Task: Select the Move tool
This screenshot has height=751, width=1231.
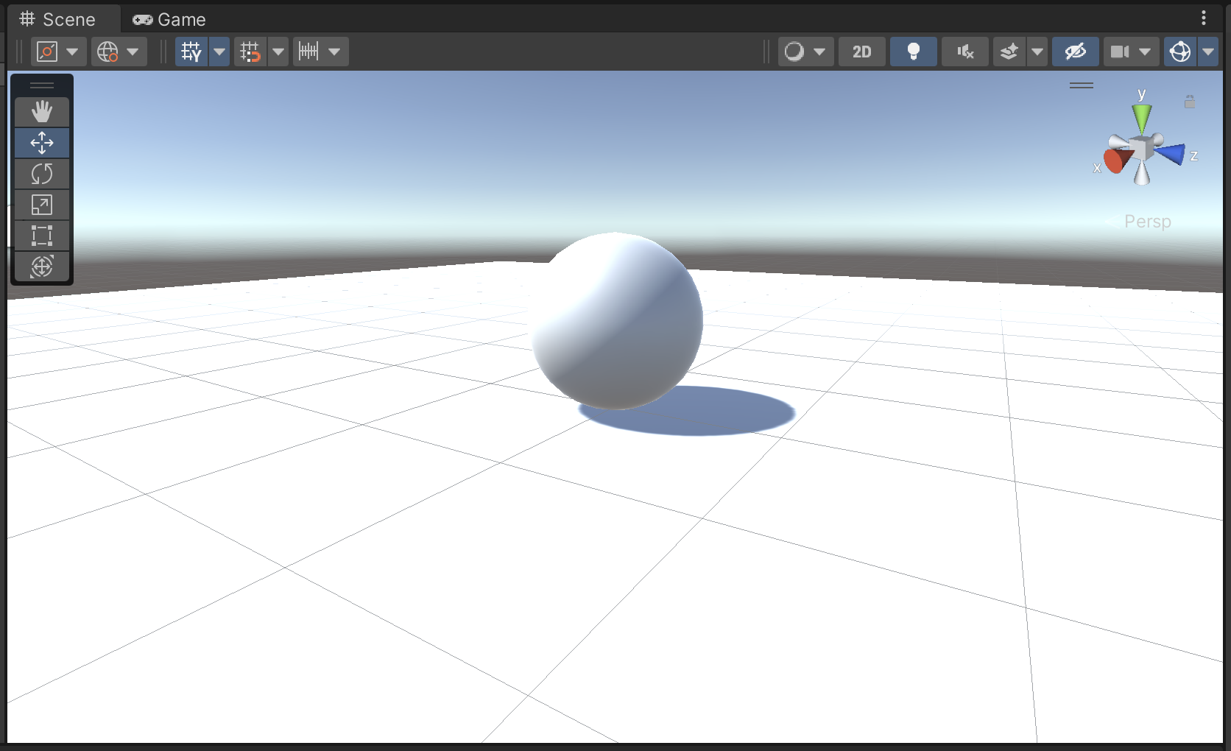Action: 42,143
